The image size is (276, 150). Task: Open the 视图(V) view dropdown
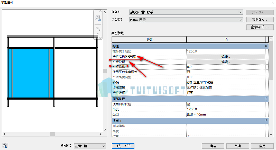90,146
